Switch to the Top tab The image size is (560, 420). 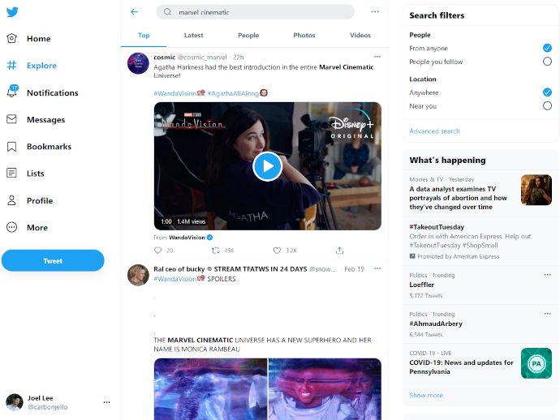pos(144,36)
